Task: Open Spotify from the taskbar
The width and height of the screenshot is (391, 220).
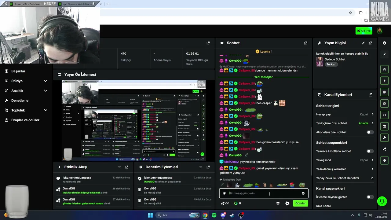Action: coord(214,215)
